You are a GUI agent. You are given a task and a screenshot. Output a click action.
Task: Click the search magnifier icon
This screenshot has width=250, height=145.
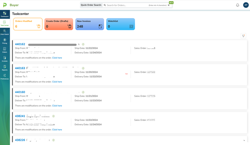point(105,5)
